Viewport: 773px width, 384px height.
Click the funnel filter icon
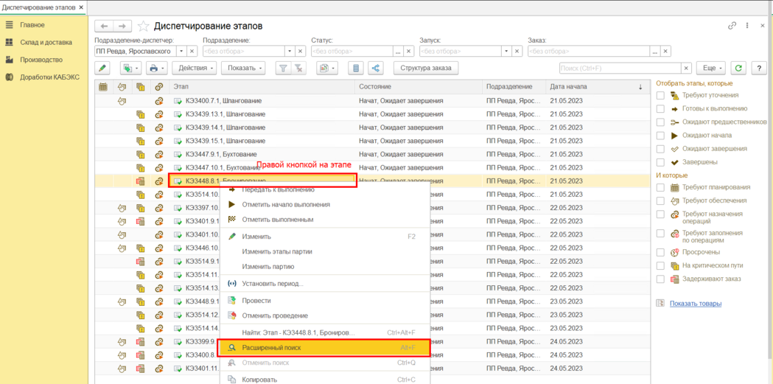(283, 68)
